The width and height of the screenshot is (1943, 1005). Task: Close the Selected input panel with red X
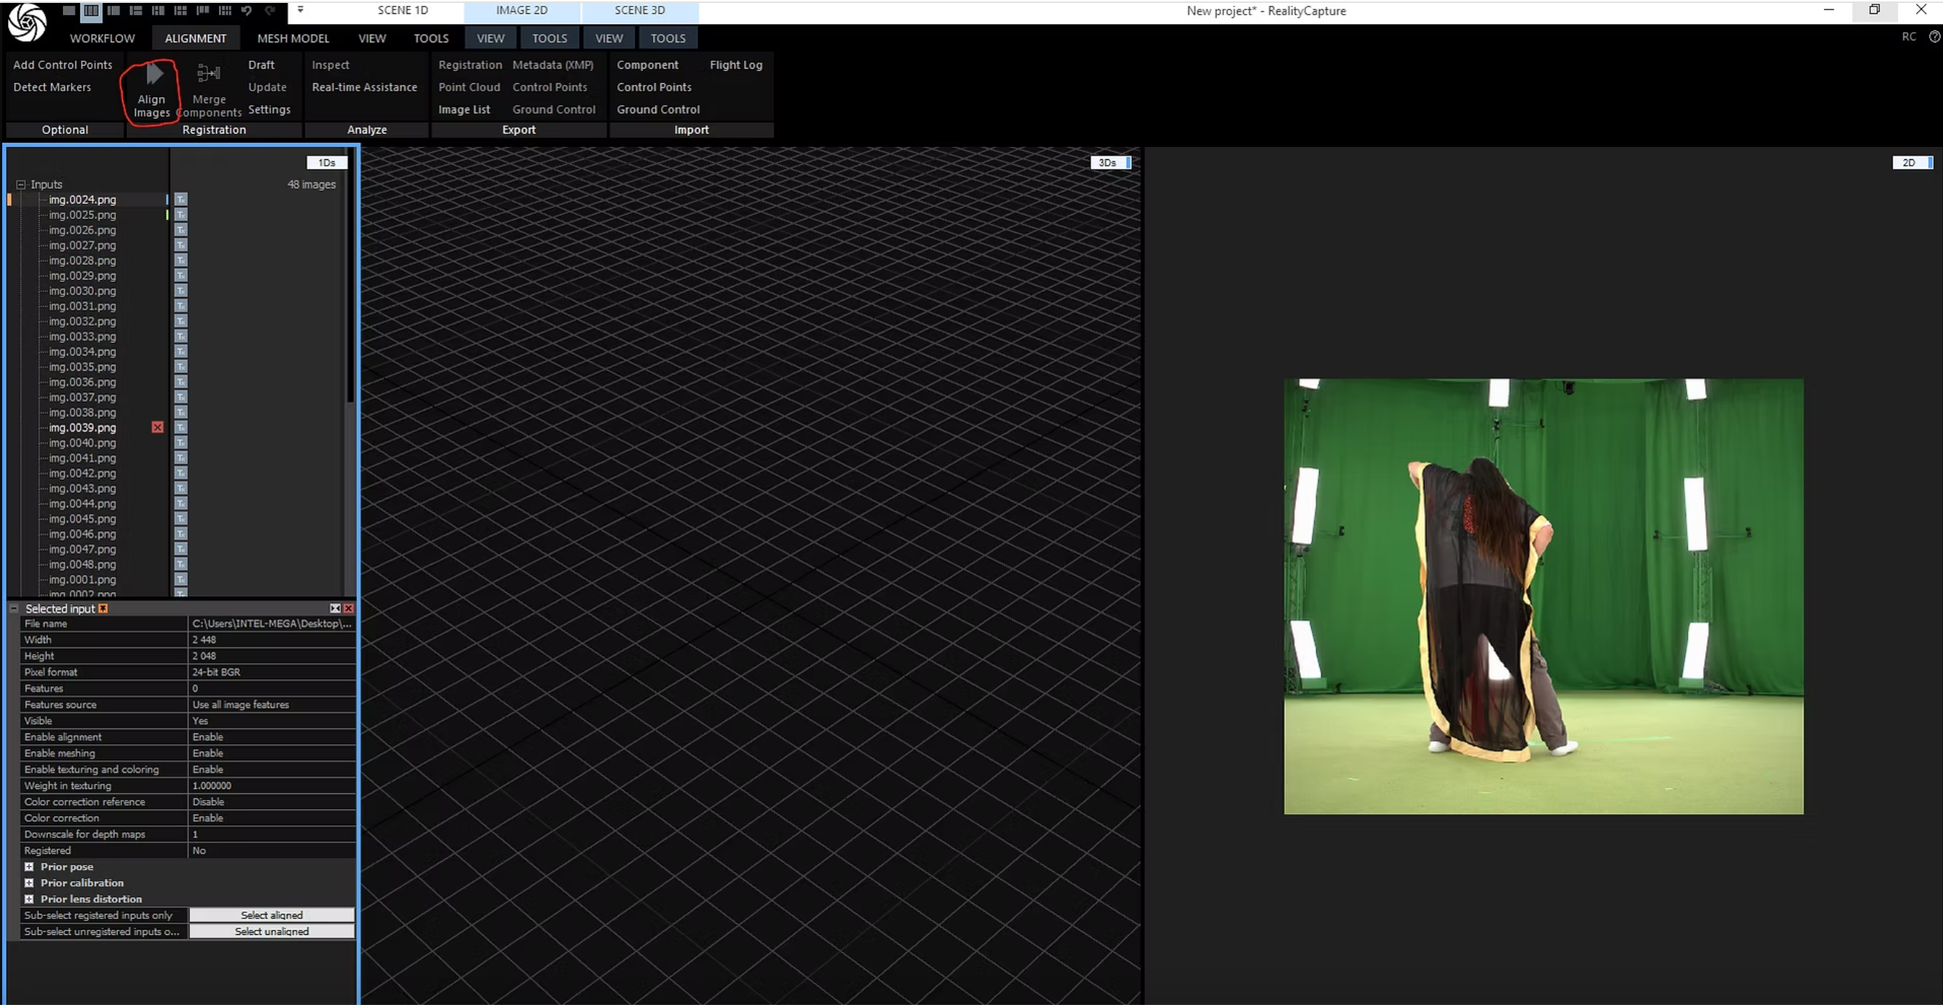coord(348,608)
